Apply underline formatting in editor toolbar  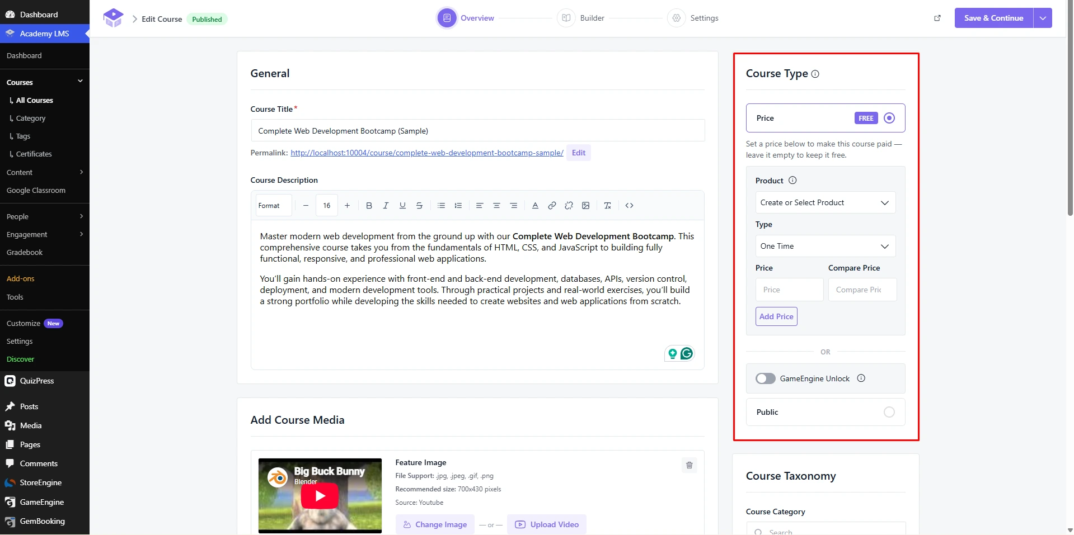click(x=402, y=206)
